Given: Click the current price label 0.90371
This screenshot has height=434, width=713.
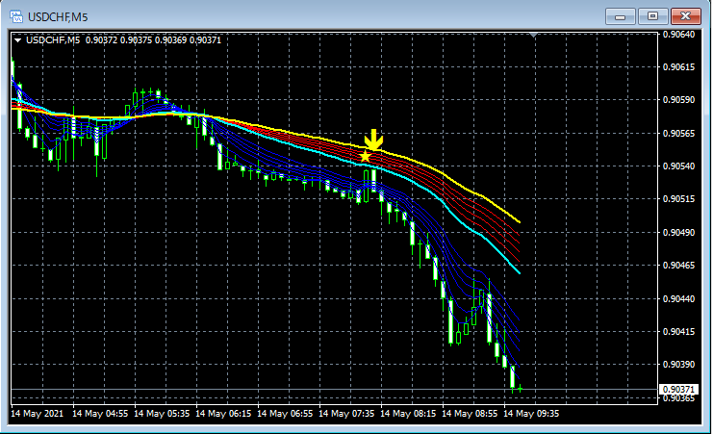Looking at the screenshot, I should click(678, 390).
